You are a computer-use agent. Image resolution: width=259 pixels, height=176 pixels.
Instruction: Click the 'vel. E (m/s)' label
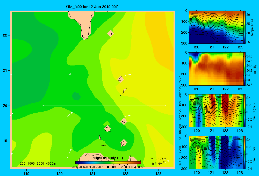tap(255, 153)
